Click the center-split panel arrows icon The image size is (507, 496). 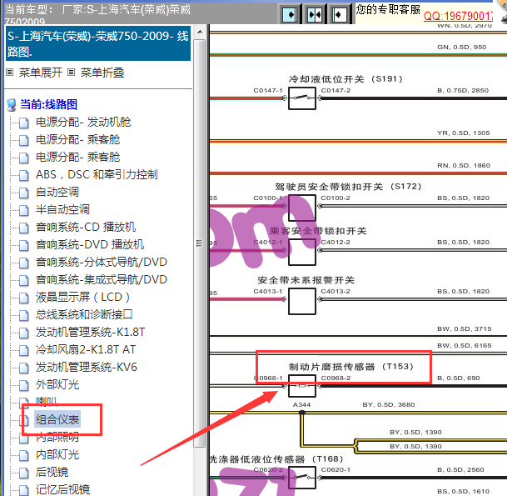click(x=315, y=14)
